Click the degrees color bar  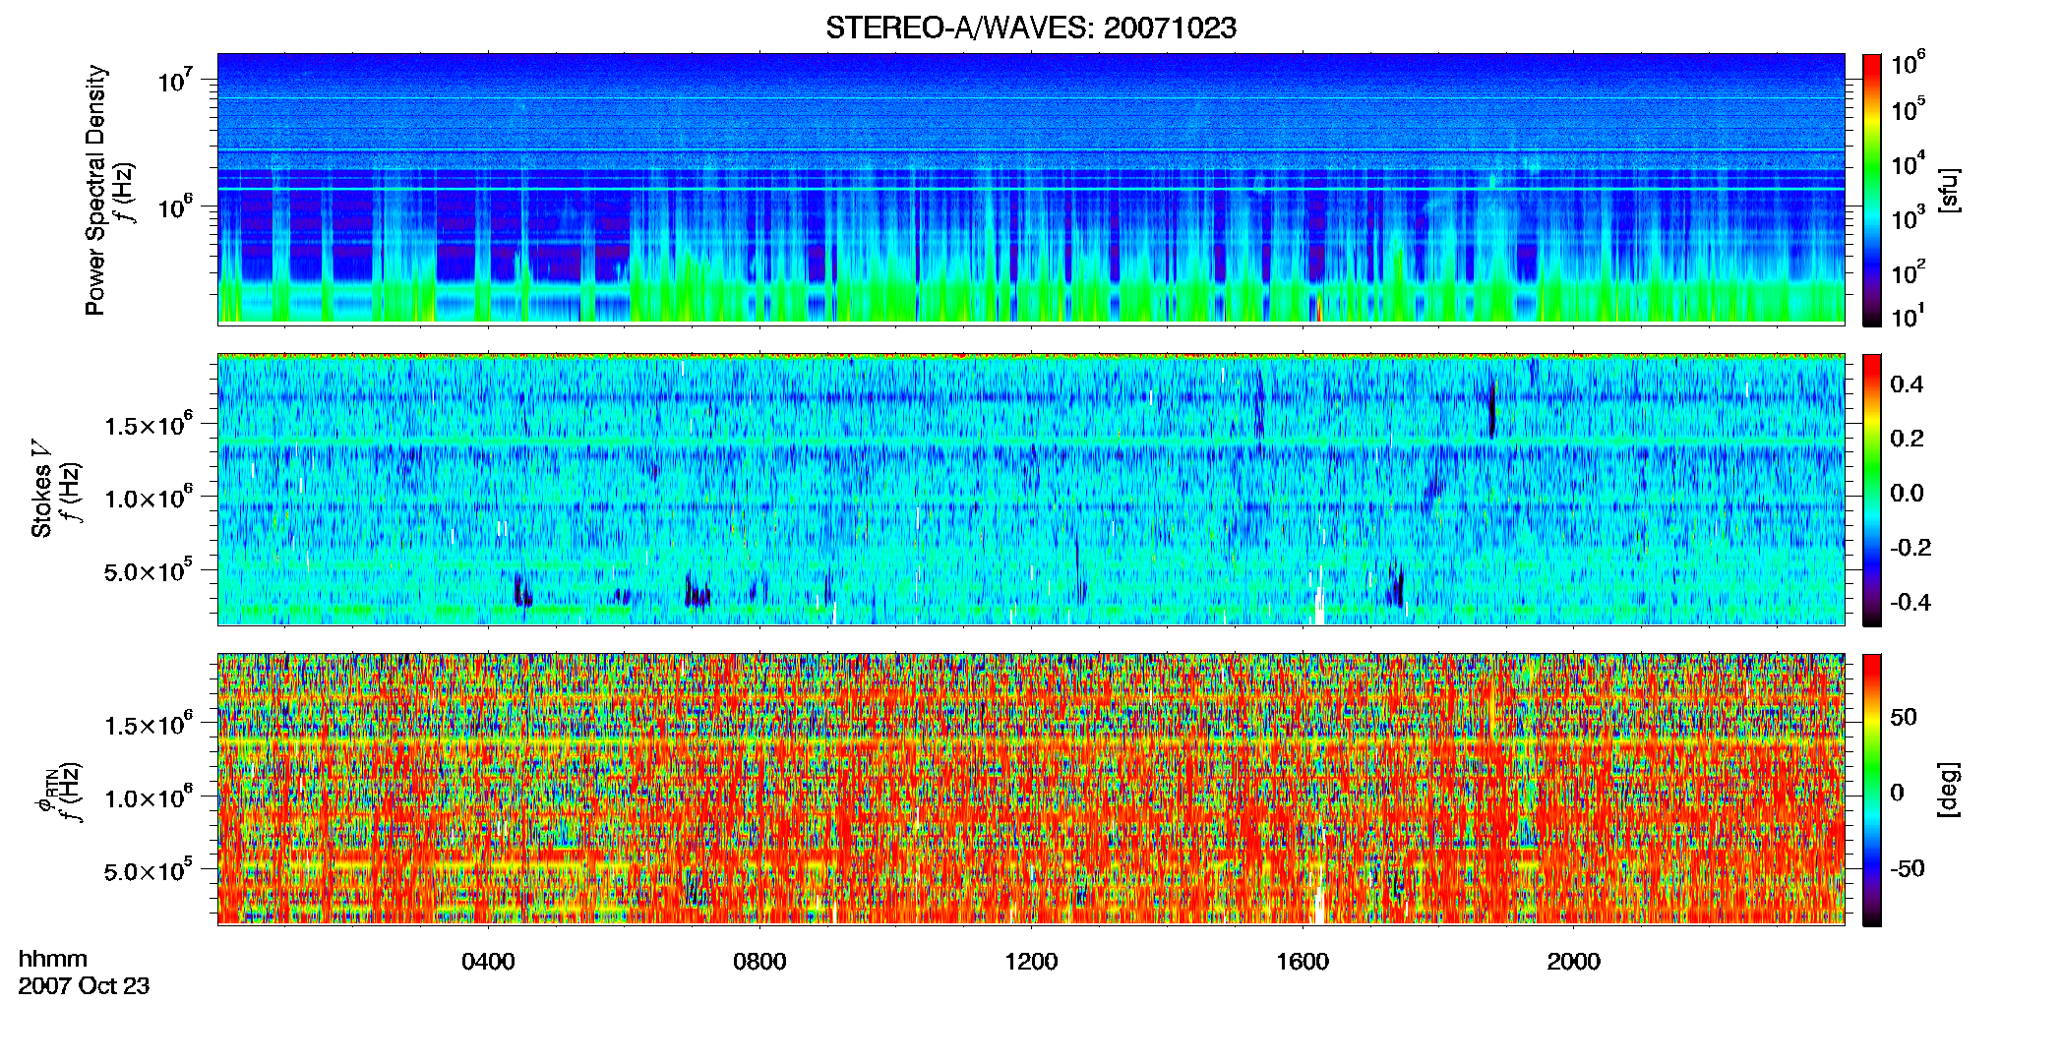tap(1872, 790)
